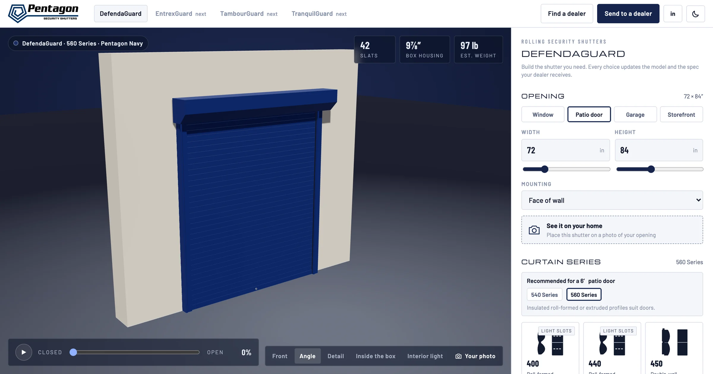The width and height of the screenshot is (713, 374).
Task: Switch to Inside the box view
Action: (x=376, y=356)
